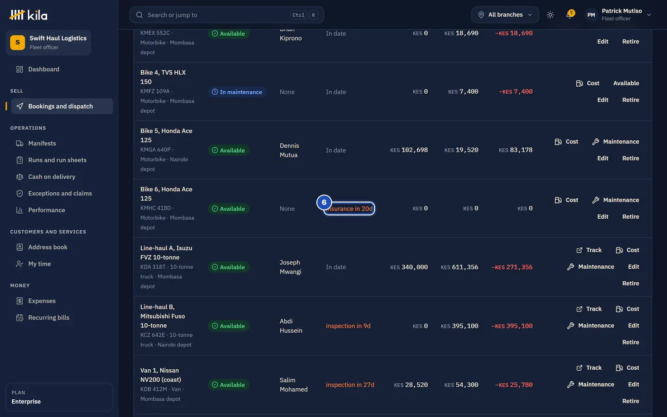The height and width of the screenshot is (417, 667).
Task: Click the Cash on delivery scale icon
Action: 19,177
